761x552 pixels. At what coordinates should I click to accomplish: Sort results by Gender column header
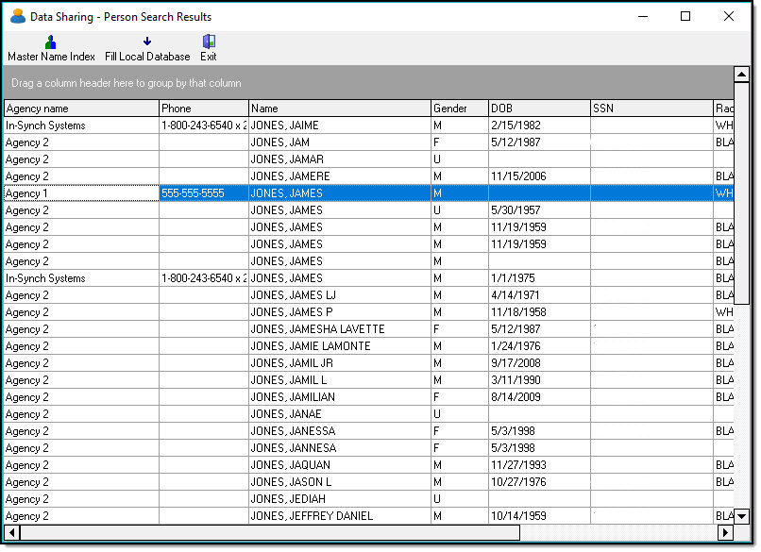(x=458, y=109)
